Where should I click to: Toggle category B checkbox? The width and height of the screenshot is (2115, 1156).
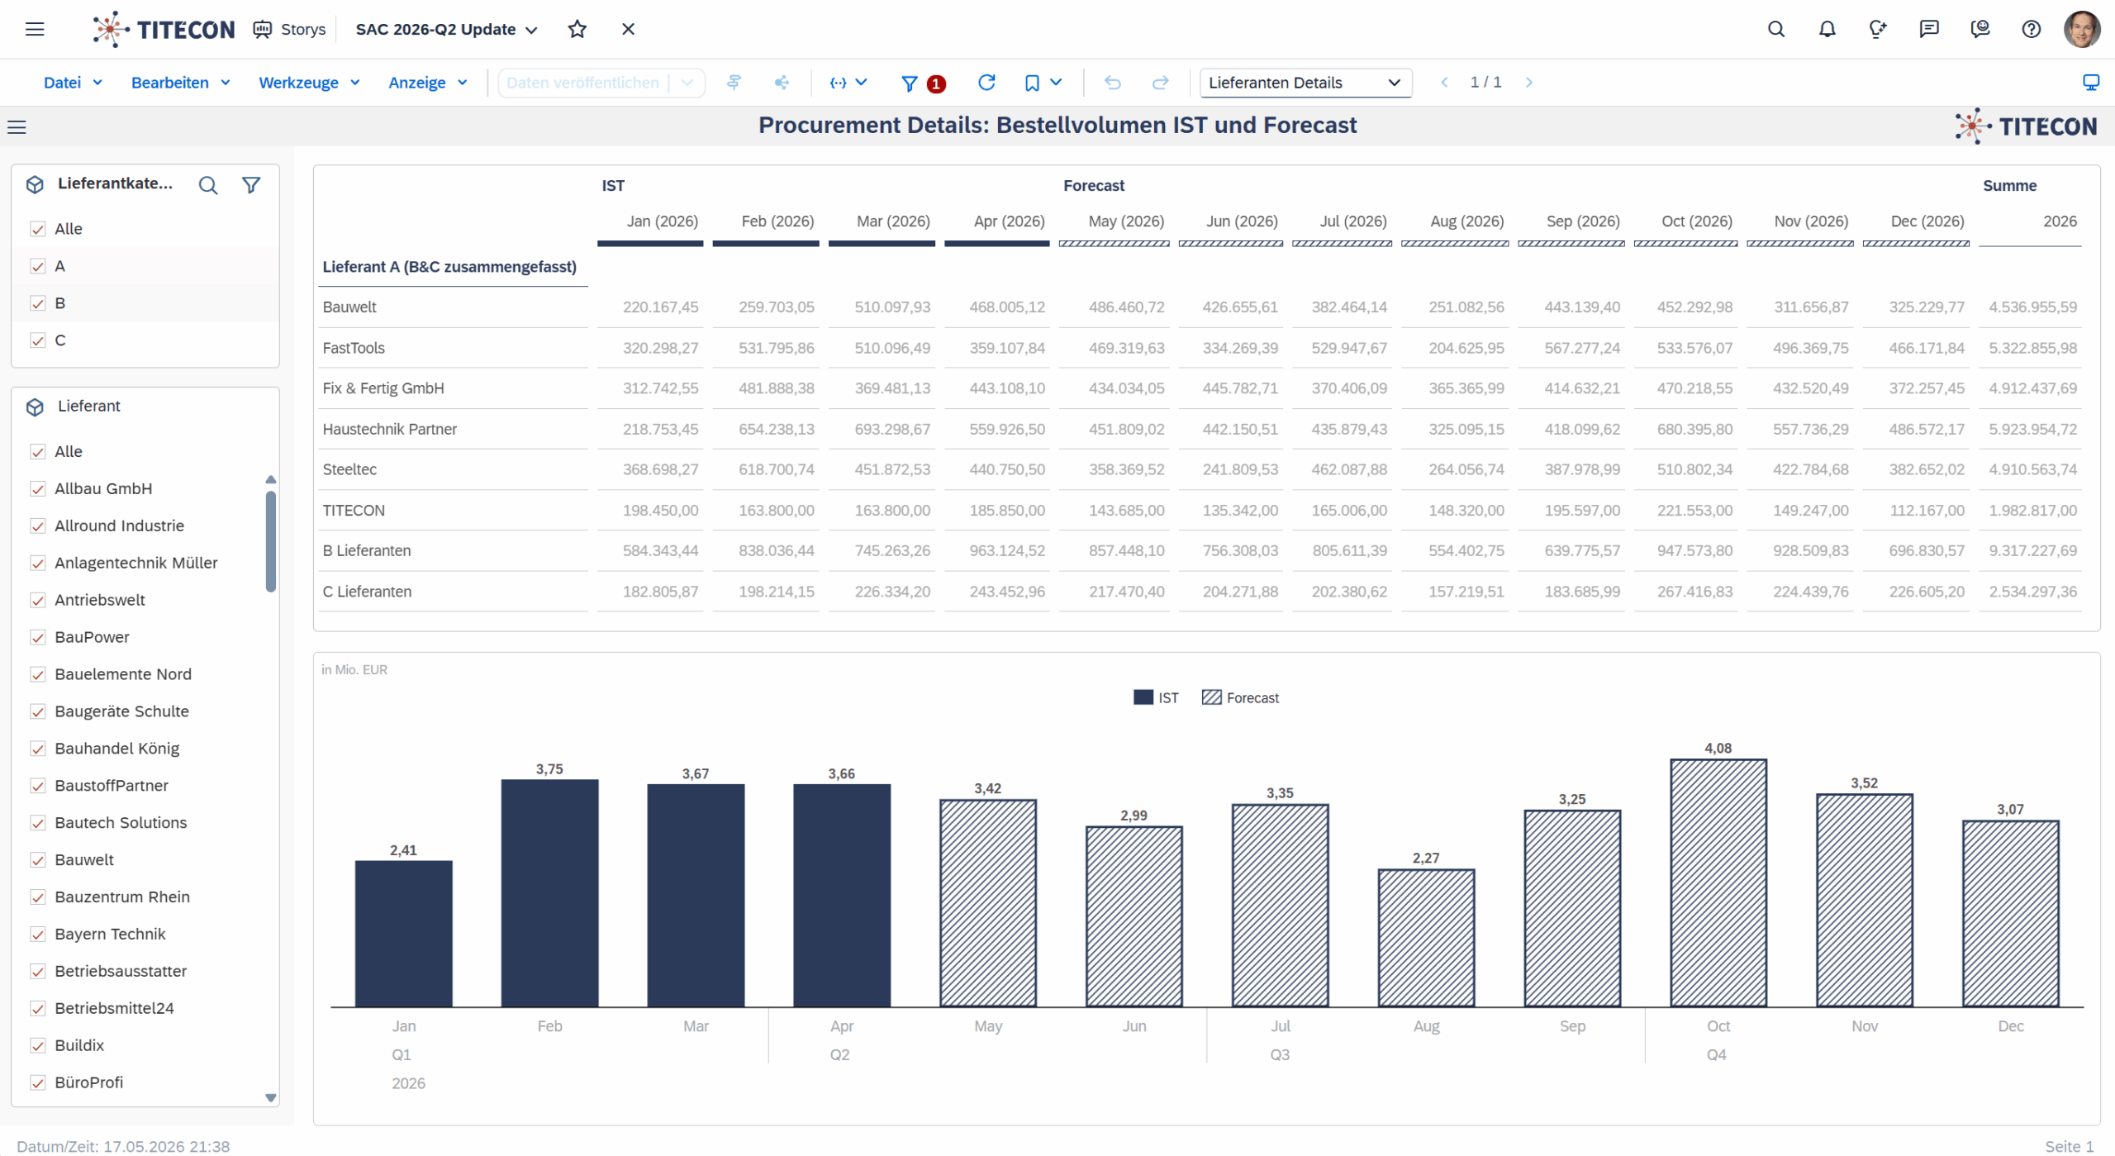(x=37, y=303)
